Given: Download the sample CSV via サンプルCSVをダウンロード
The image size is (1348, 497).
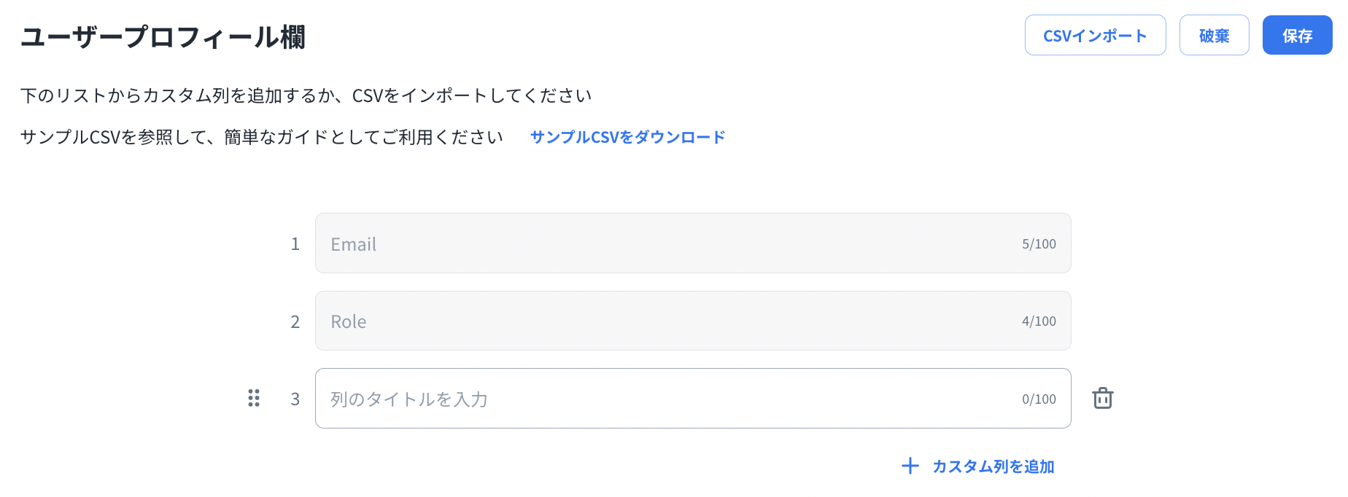Looking at the screenshot, I should (627, 137).
